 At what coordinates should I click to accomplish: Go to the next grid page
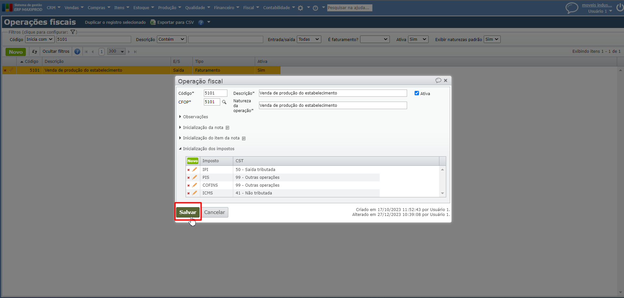coord(129,51)
